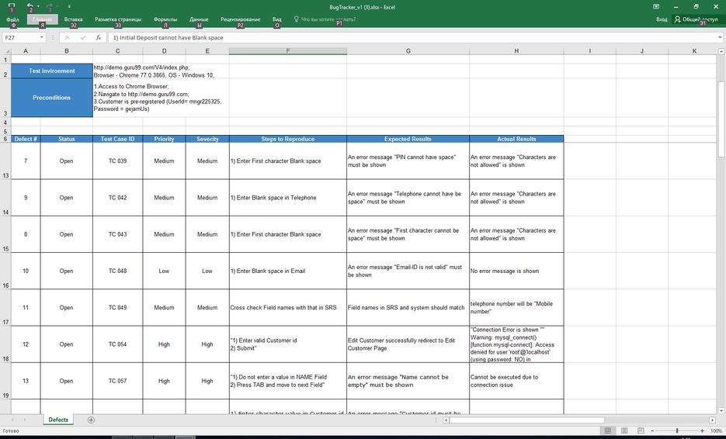726x439 pixels.
Task: Click the 'Steps to Reproduce' header cell
Action: click(x=287, y=139)
